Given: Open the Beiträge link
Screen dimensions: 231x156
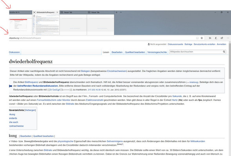Looking at the screenshot, I should point(188,44).
